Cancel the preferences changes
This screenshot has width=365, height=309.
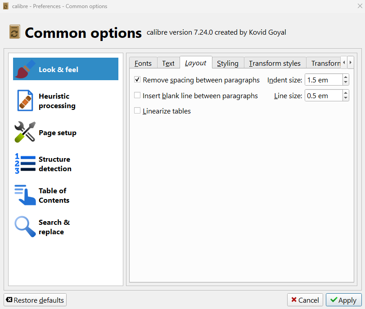(305, 300)
